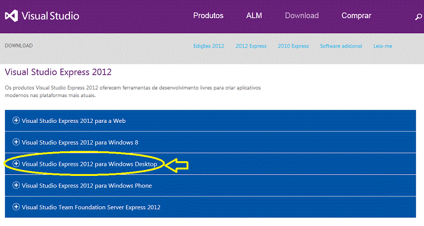Open the search magnifier icon
Image resolution: width=424 pixels, height=226 pixels.
click(x=418, y=17)
